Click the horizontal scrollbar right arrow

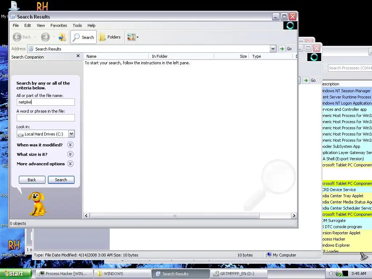pos(294,216)
